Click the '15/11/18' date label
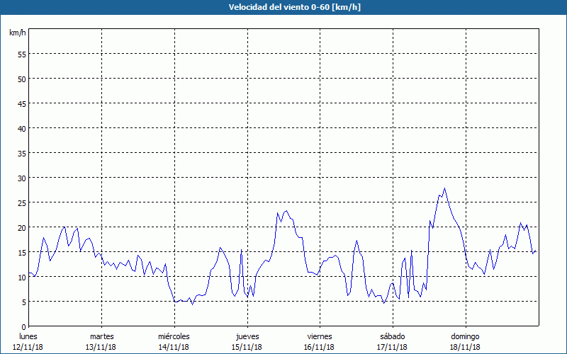The width and height of the screenshot is (567, 354). pyautogui.click(x=247, y=347)
